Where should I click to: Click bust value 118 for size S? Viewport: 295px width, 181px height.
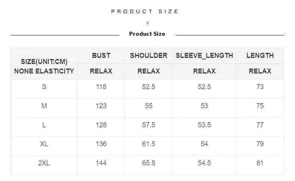coord(101,87)
